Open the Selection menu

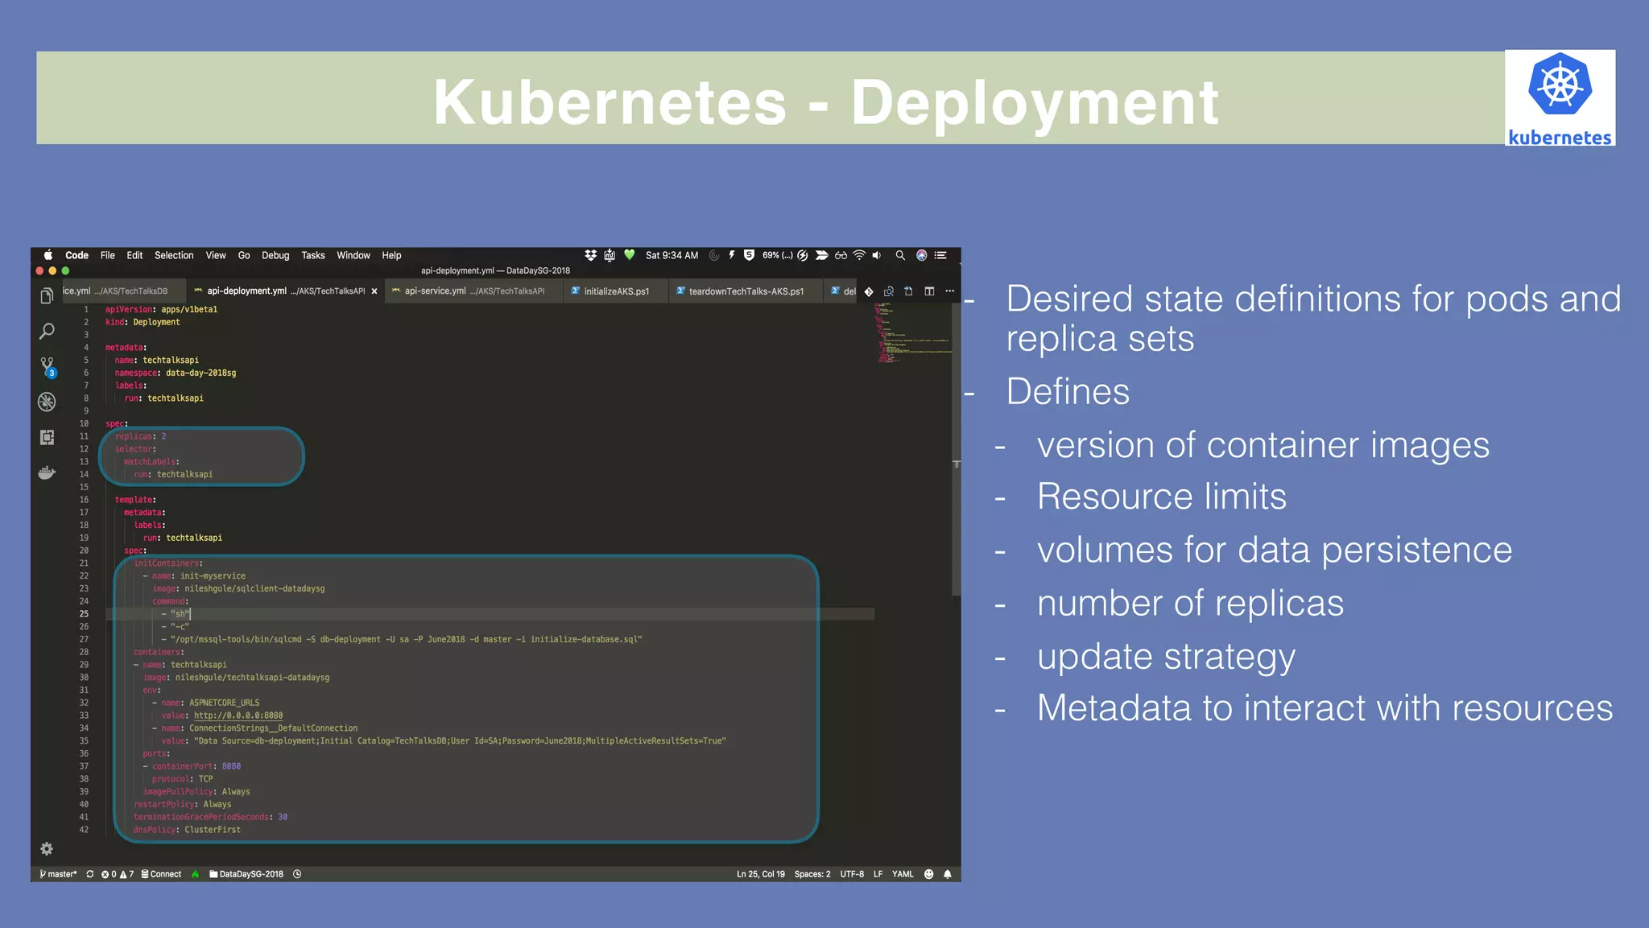(x=174, y=255)
